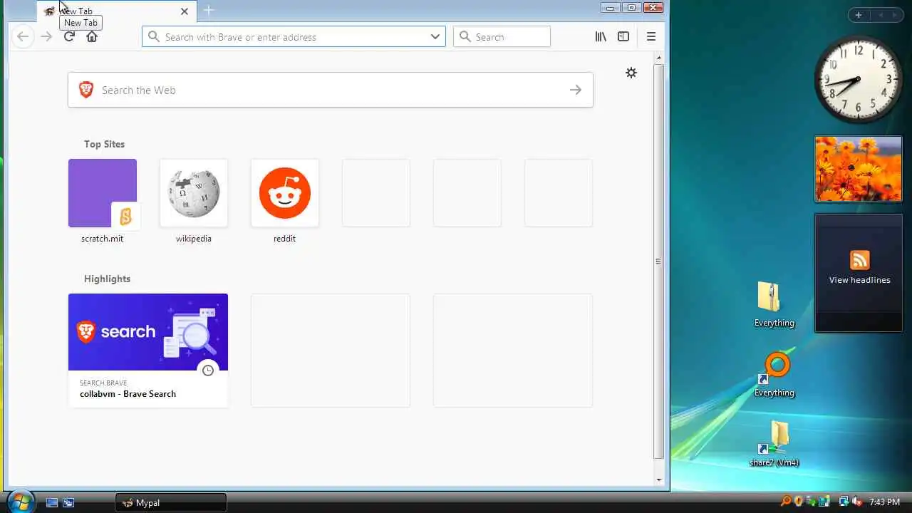The width and height of the screenshot is (912, 513).
Task: Click Show Desktop quick launch icon
Action: click(x=51, y=502)
